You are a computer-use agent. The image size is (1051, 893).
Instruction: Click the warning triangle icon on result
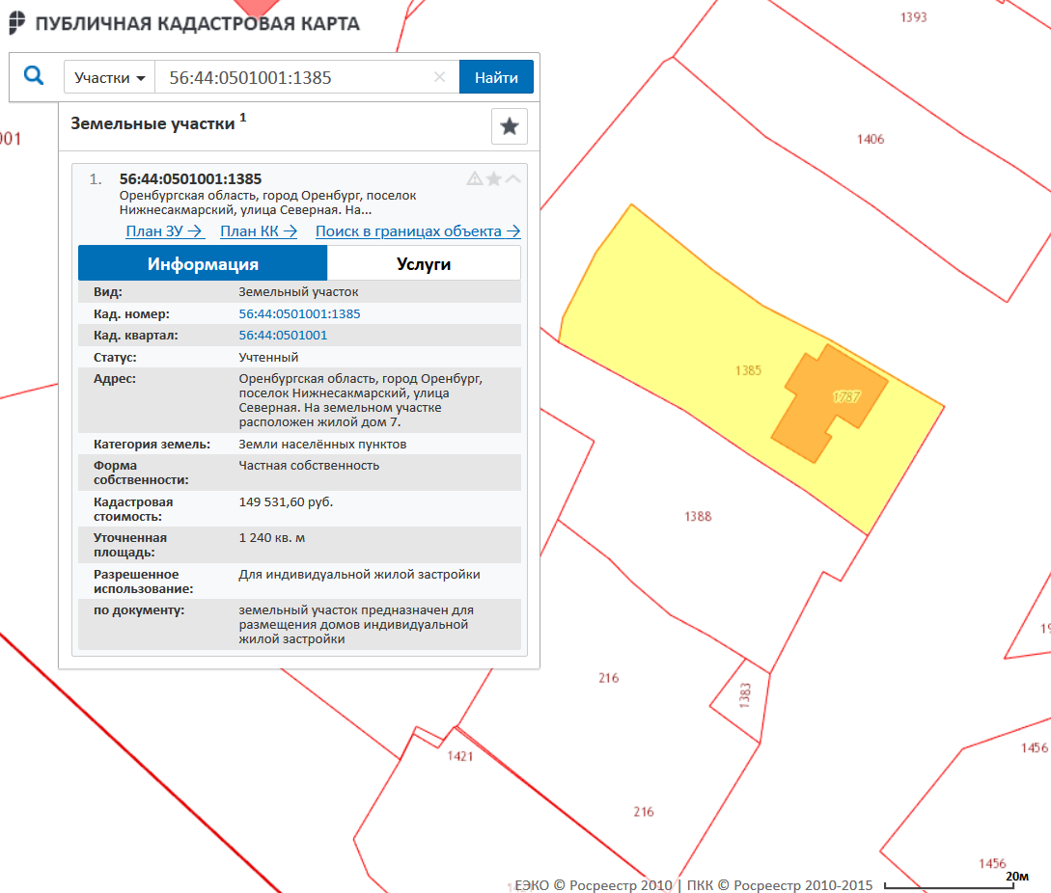click(x=475, y=178)
